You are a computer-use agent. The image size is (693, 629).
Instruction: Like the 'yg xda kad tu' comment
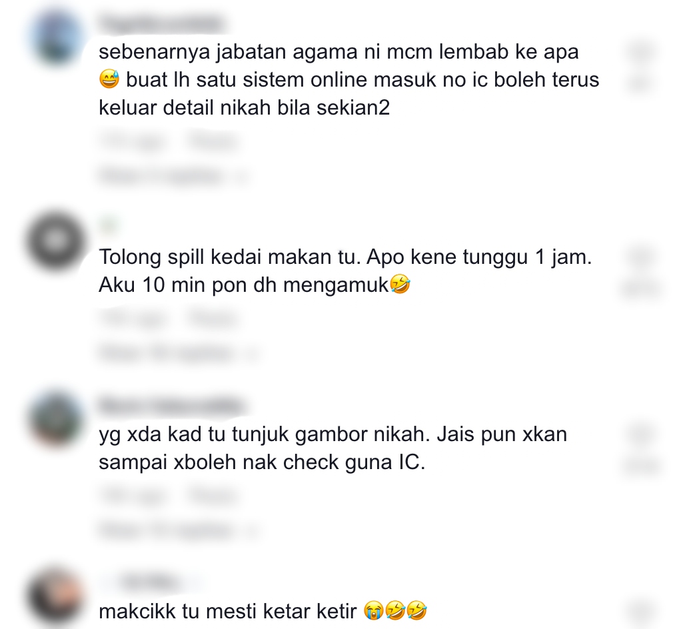pyautogui.click(x=640, y=434)
